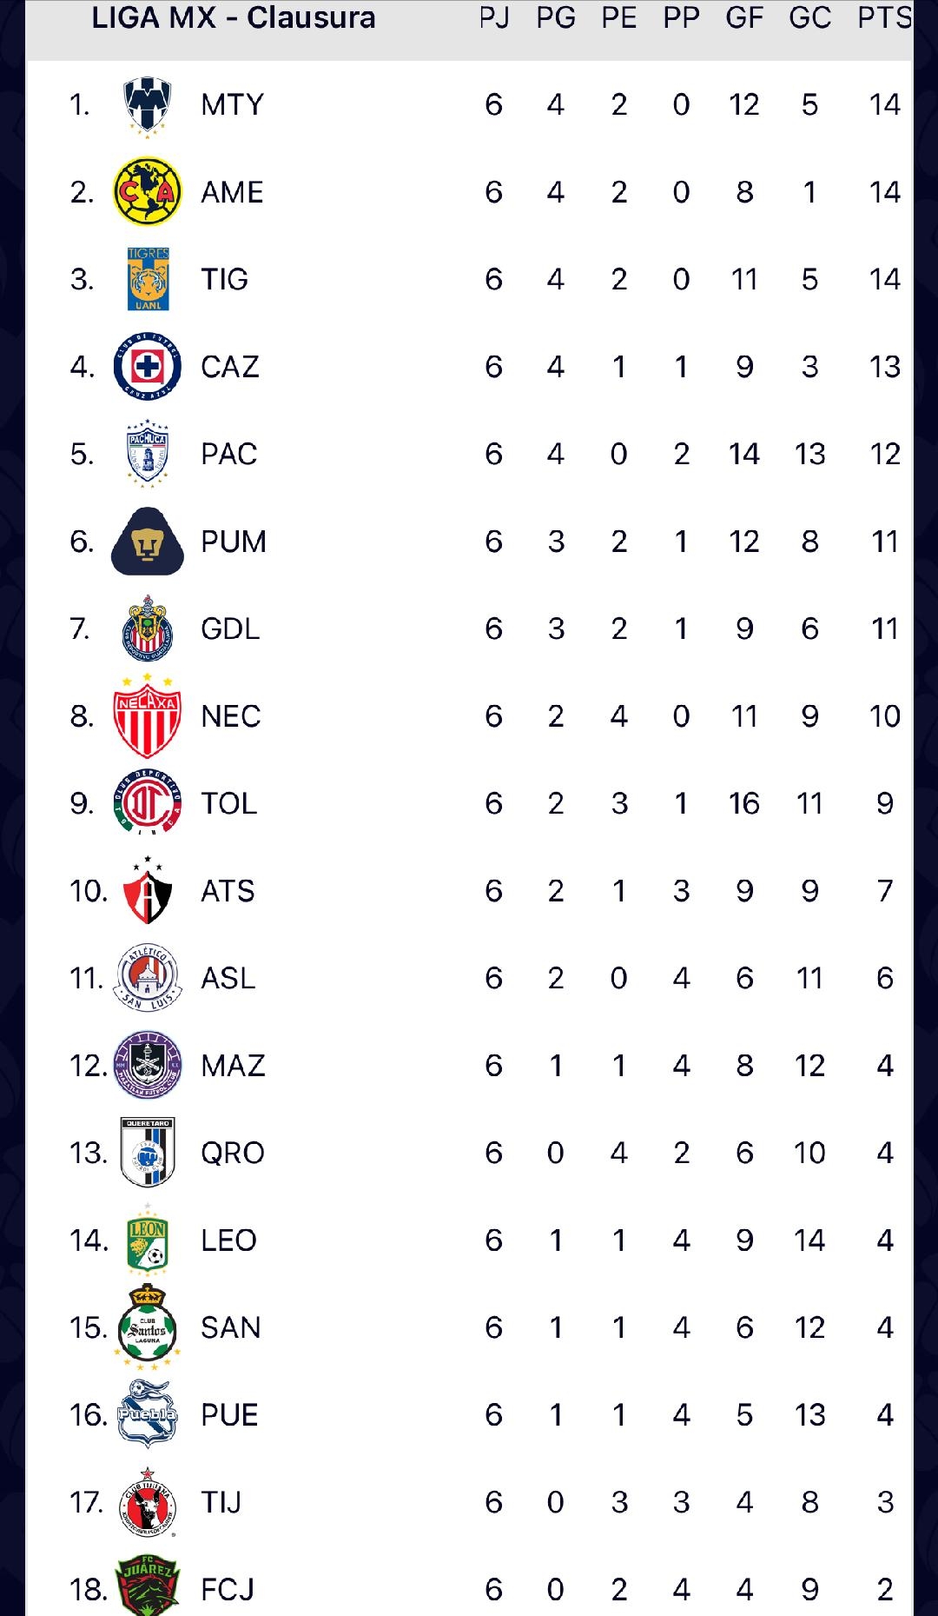Screen dimensions: 938x1616
Task: Open the Pumas team crest
Action: (147, 542)
